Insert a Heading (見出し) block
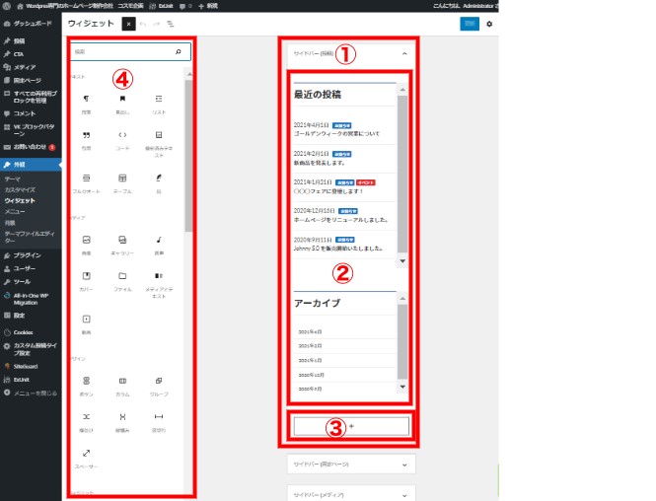This screenshot has height=501, width=656. pos(122,104)
